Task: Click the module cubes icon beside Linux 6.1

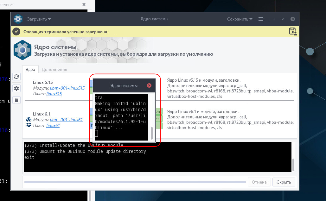Action: (29, 119)
